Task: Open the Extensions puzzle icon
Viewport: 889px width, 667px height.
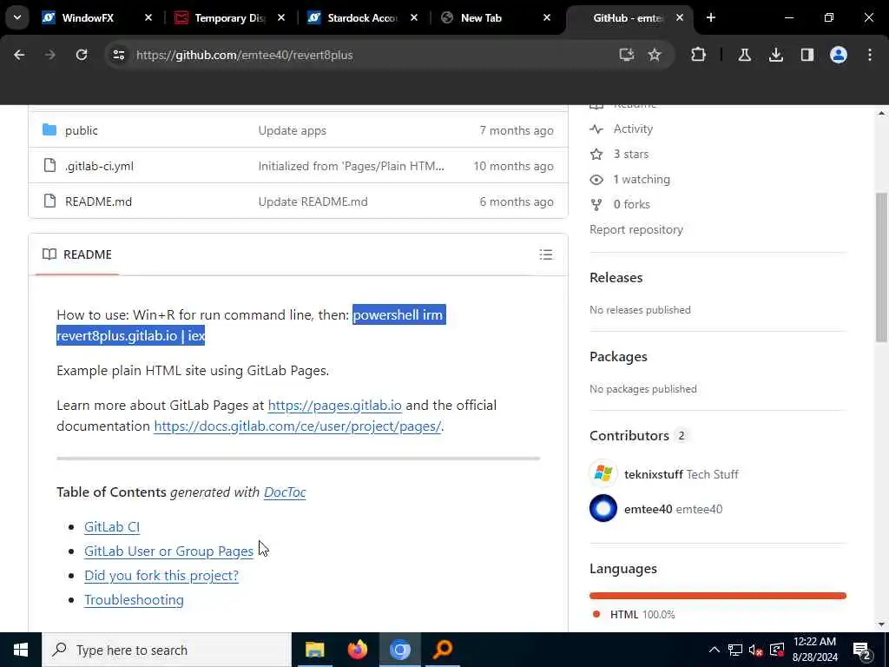Action: coord(699,55)
